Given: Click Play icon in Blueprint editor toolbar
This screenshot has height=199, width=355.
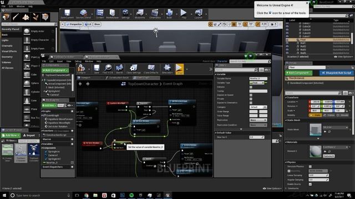Looking at the screenshot, I should coord(180,69).
